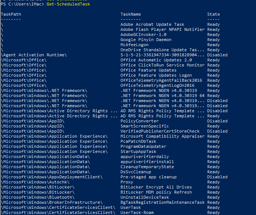Select BitLocker Encrypt All Drives task
Image resolution: width=256 pixels, height=215 pixels.
click(156, 187)
